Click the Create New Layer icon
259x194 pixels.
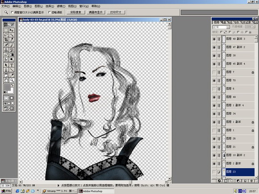[x=245, y=181]
